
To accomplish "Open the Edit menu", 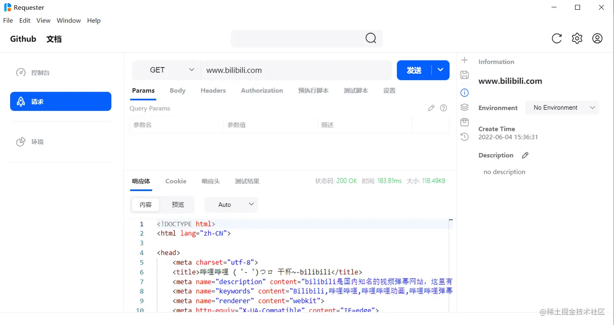I will [x=25, y=20].
